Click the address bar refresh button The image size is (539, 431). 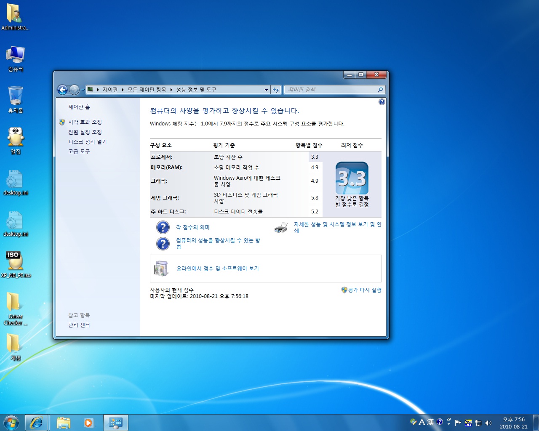pyautogui.click(x=276, y=90)
